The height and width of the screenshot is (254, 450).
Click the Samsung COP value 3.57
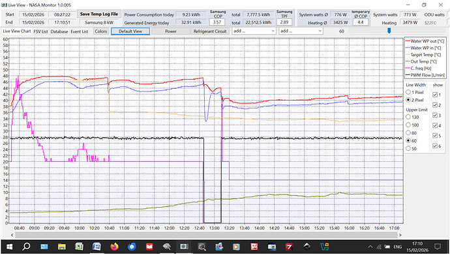click(x=217, y=22)
